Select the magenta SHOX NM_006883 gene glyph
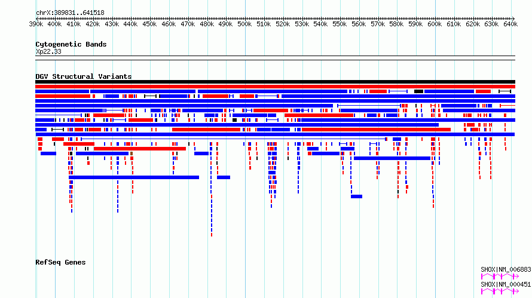Viewport: 532px width, 298px height. (500, 277)
